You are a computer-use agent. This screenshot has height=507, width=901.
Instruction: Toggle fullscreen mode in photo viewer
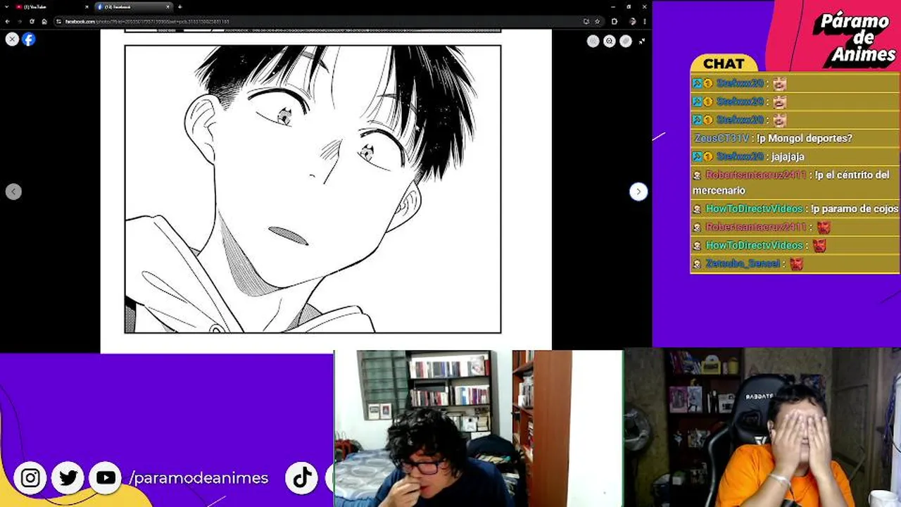[x=642, y=42]
